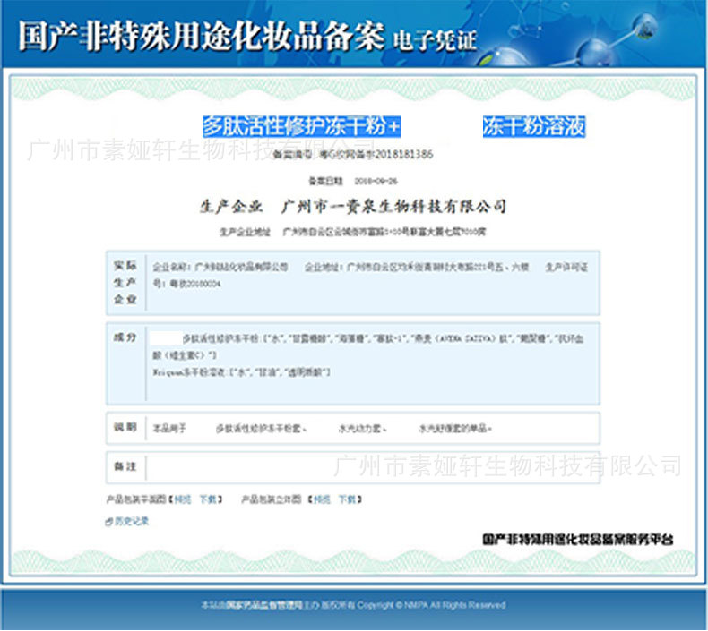Open preview link for 产品包装平面图
This screenshot has width=708, height=631.
coord(183,499)
